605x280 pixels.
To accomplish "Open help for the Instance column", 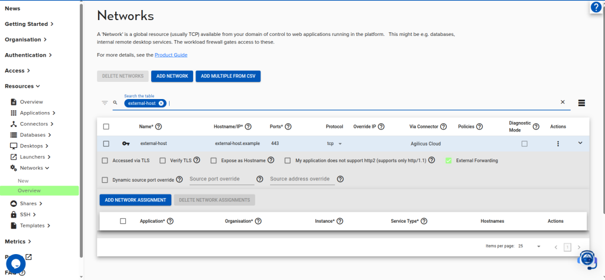I will point(340,221).
